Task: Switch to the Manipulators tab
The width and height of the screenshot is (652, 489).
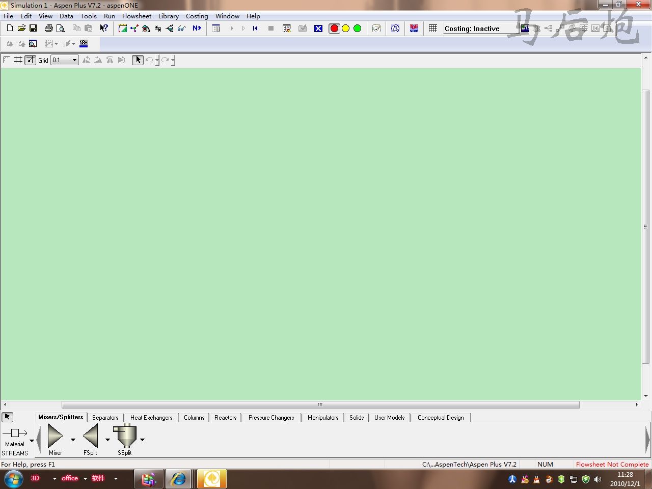Action: (323, 418)
